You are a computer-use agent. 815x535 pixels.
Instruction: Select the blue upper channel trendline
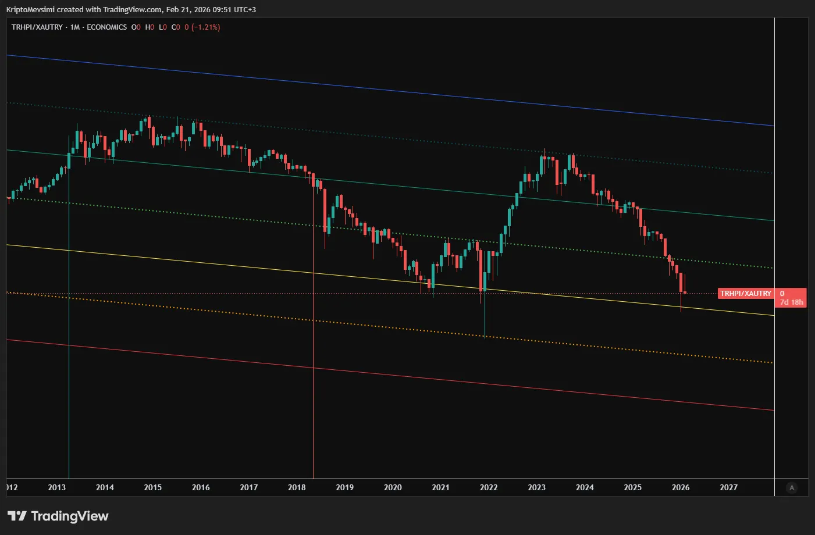[x=390, y=90]
